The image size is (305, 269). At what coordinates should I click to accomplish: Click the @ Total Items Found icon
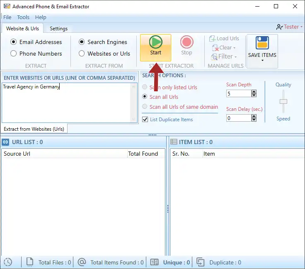82,262
